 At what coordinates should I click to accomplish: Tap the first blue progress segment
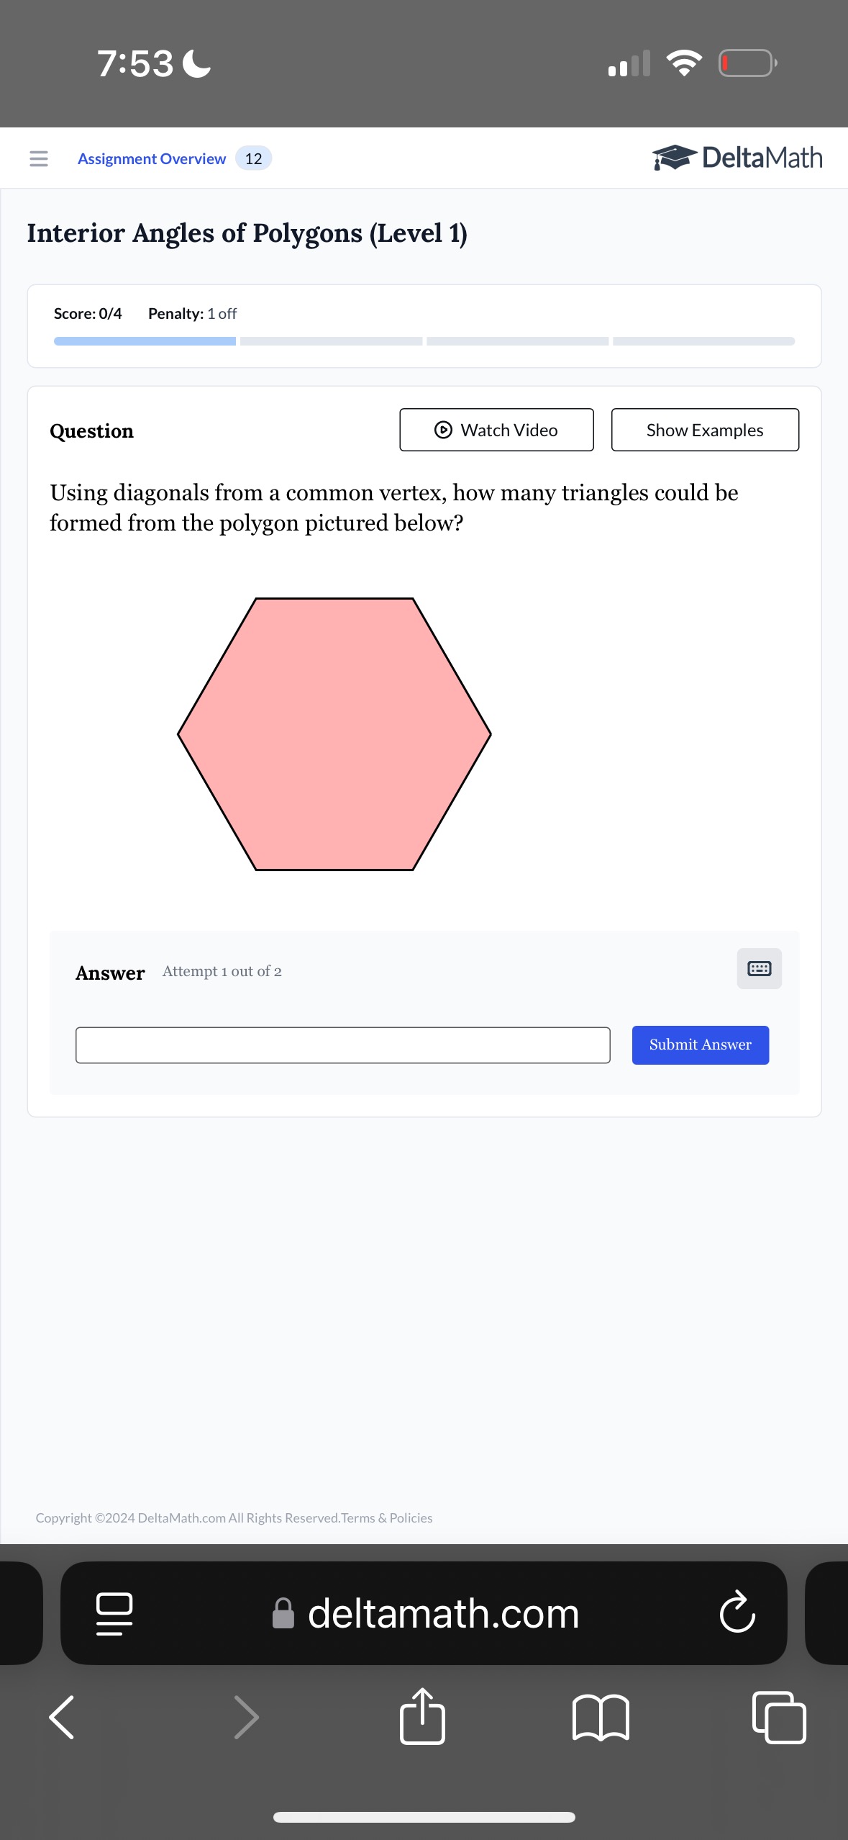pyautogui.click(x=145, y=341)
